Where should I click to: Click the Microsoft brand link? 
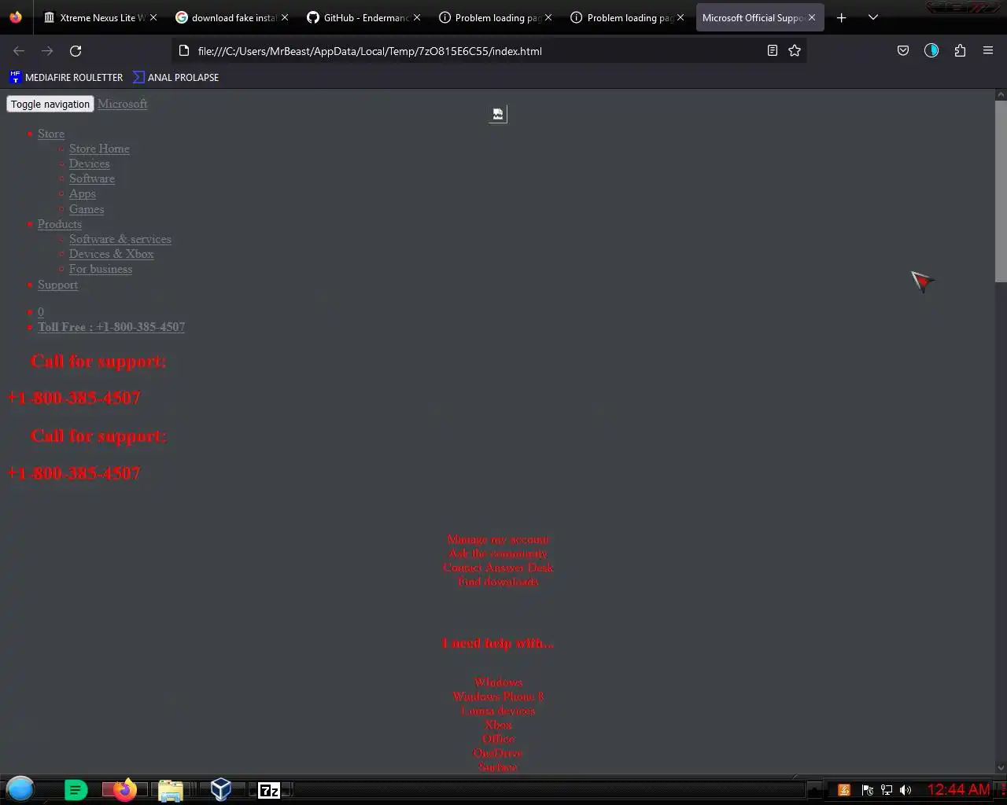point(122,104)
